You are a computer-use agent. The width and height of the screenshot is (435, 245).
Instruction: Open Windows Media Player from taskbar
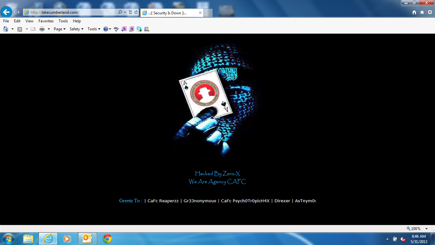(67, 239)
